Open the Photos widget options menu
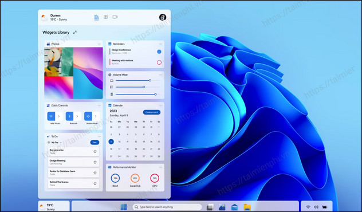This screenshot has height=212, width=362. point(99,44)
